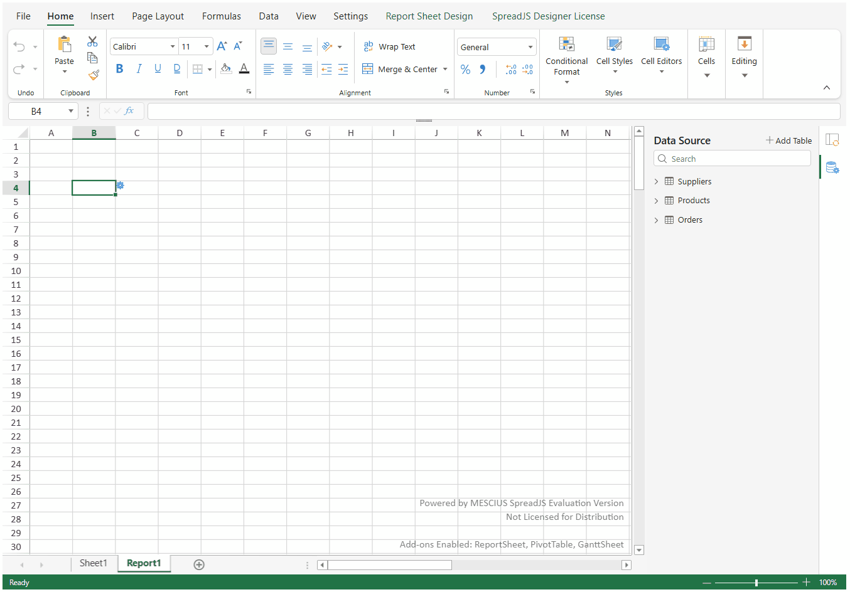Click the Format Painter brush icon

click(x=94, y=75)
